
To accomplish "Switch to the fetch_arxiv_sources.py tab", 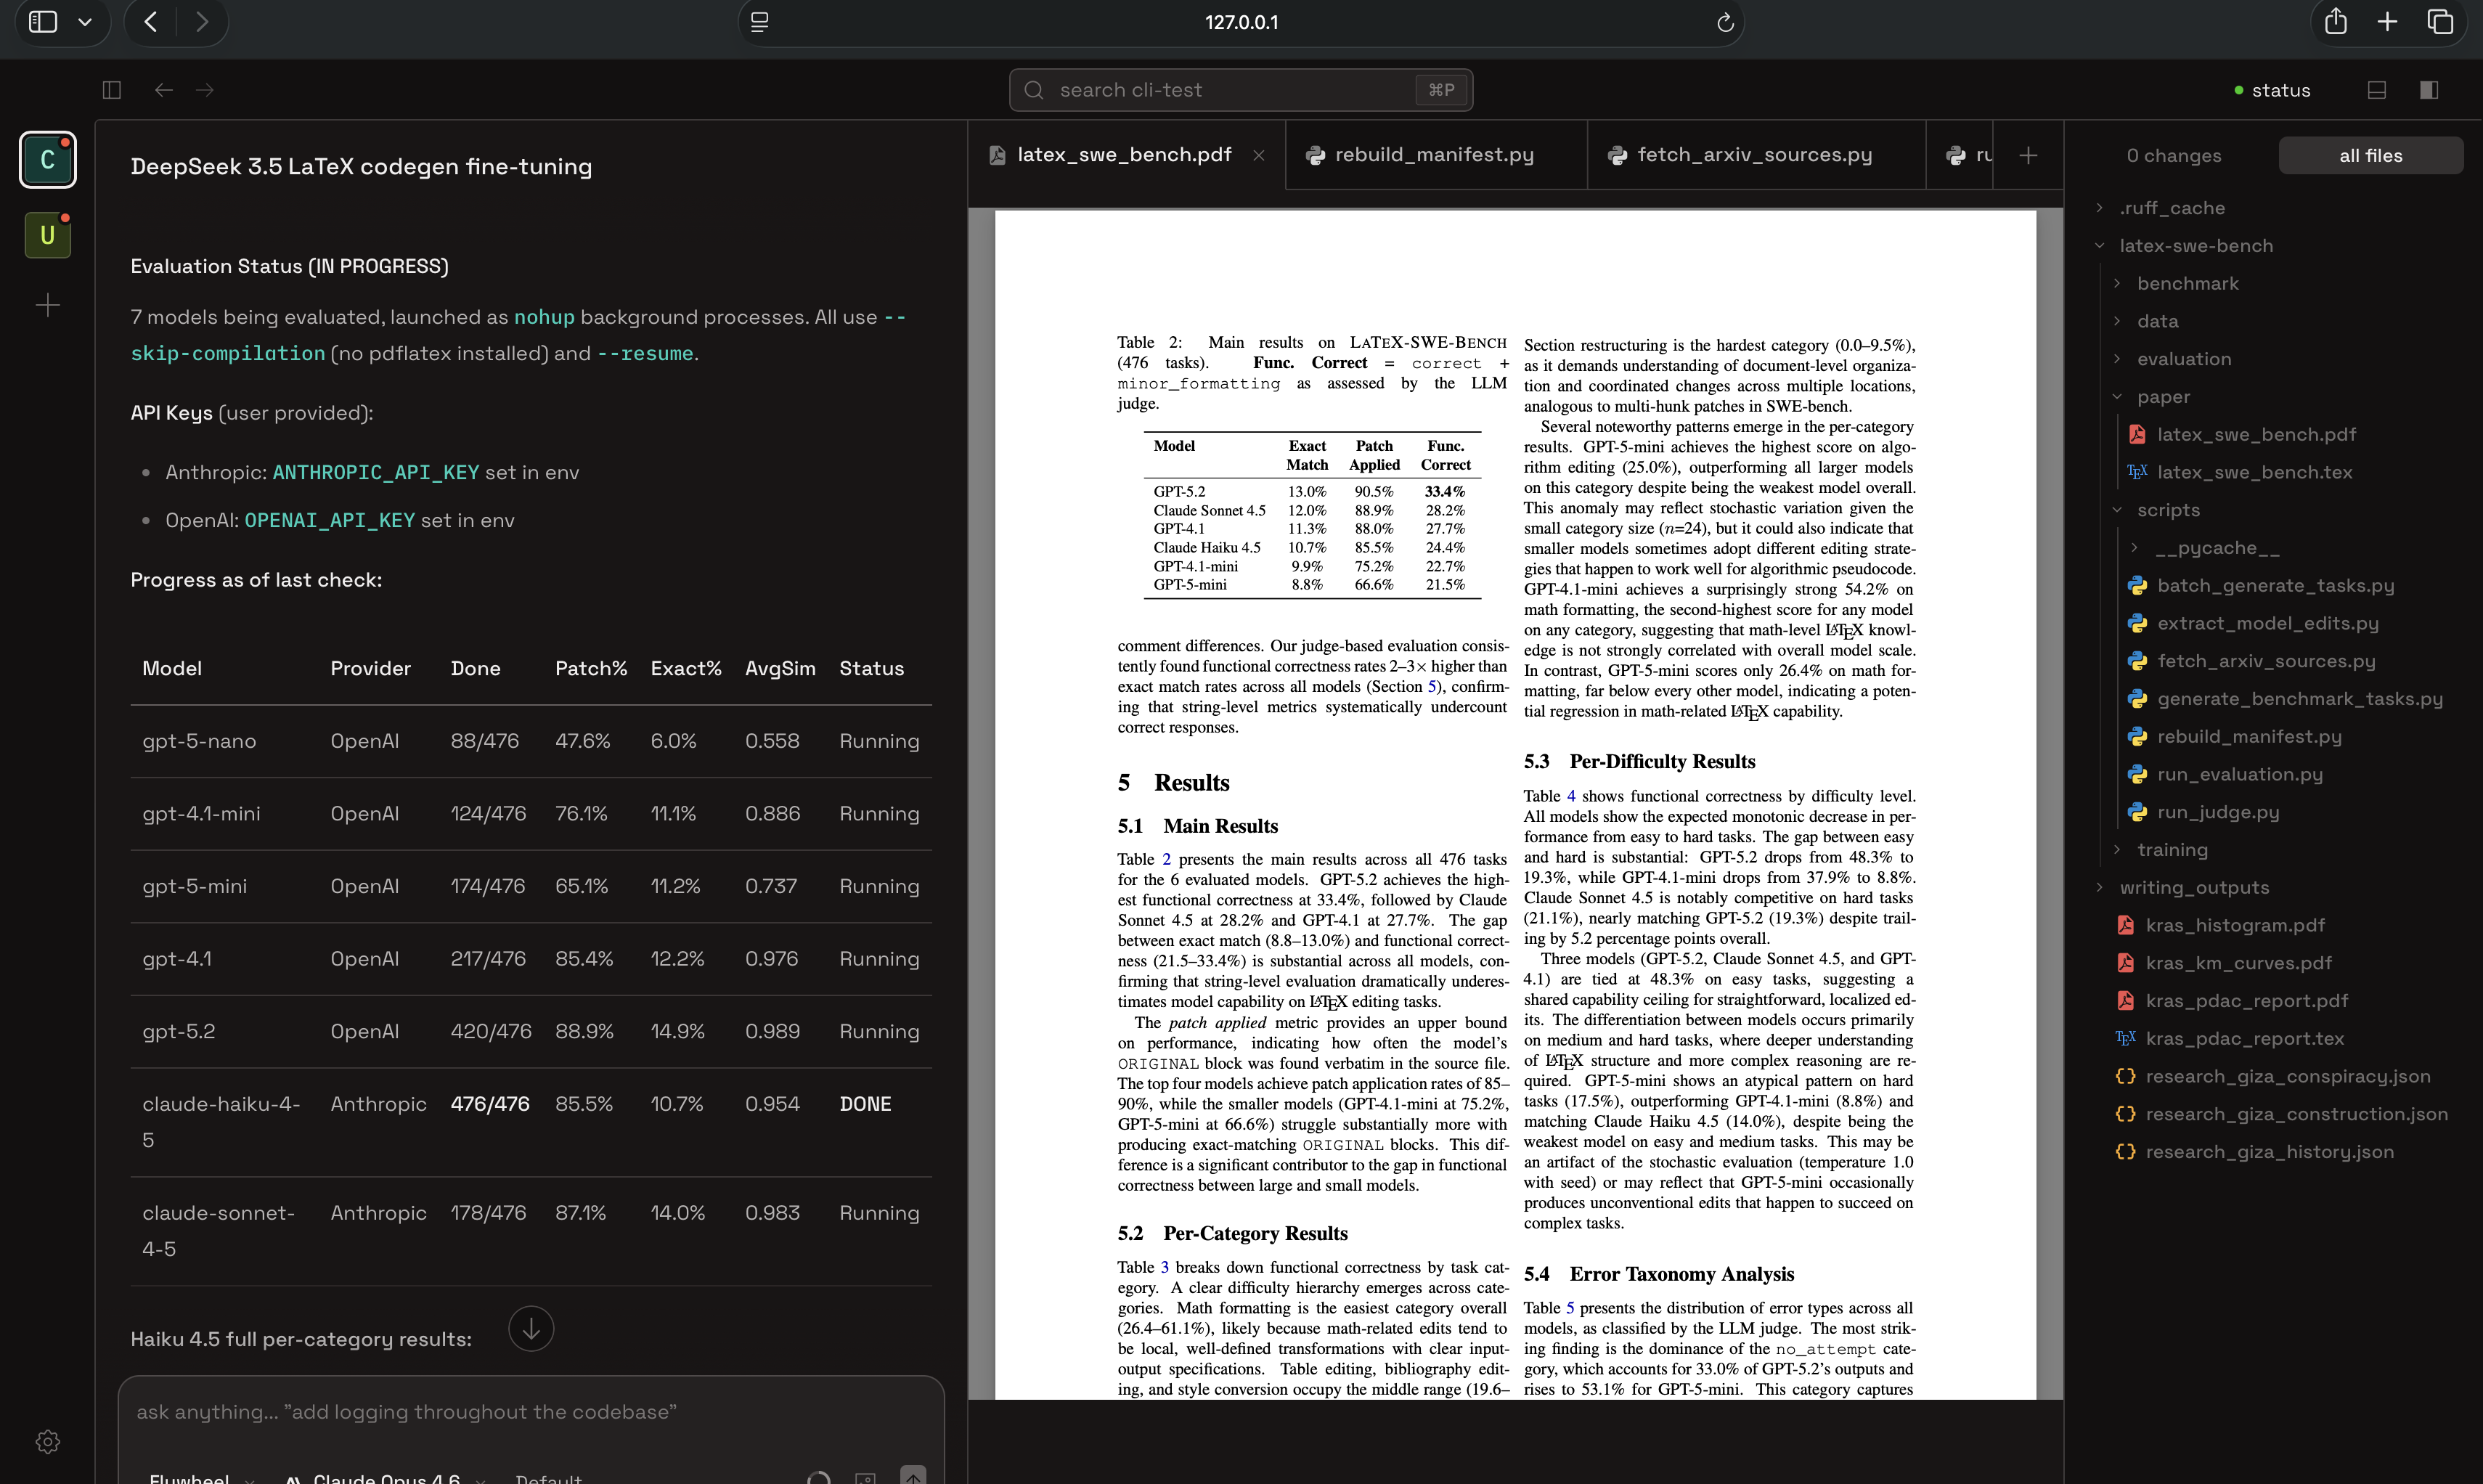I will [1753, 155].
